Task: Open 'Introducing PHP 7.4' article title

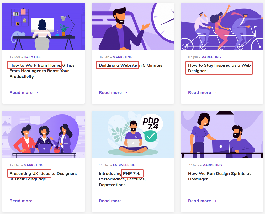Action: click(122, 179)
